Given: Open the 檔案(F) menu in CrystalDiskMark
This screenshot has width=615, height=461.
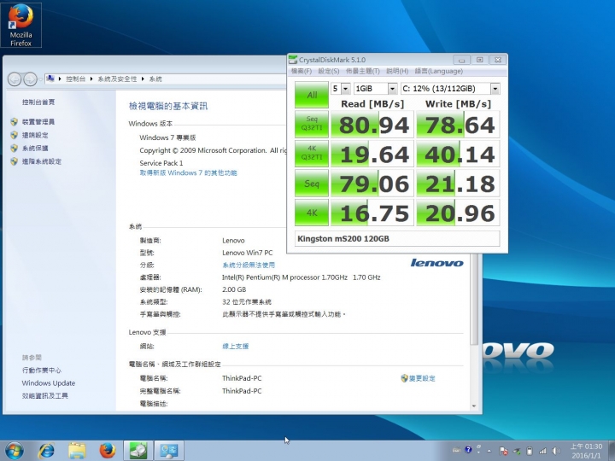Looking at the screenshot, I should coord(302,71).
